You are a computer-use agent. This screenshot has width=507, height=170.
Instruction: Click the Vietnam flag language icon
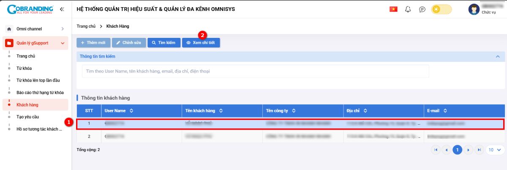click(393, 9)
